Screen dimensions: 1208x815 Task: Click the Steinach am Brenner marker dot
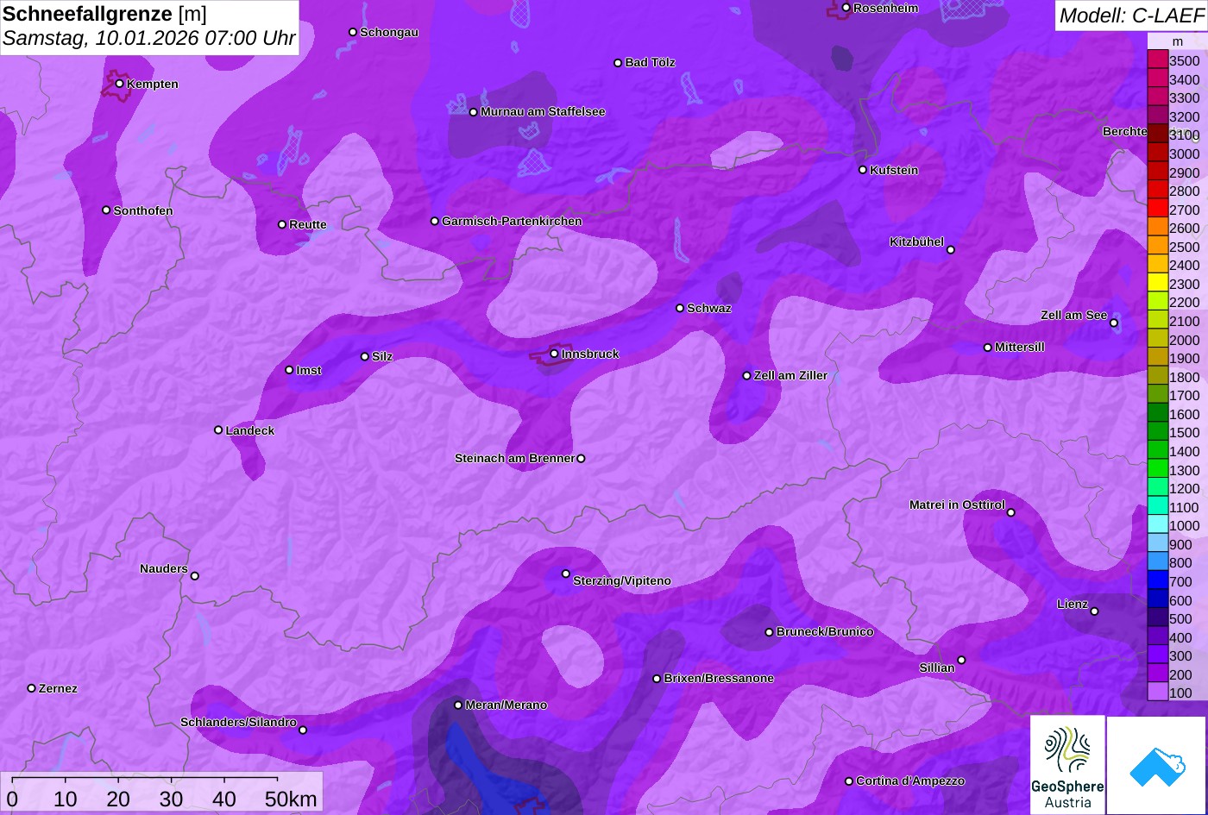pyautogui.click(x=581, y=459)
